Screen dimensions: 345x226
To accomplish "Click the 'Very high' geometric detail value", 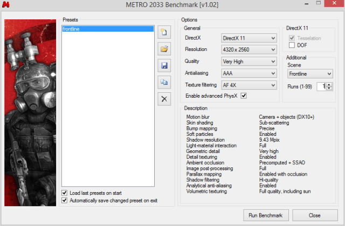I will [x=269, y=151].
